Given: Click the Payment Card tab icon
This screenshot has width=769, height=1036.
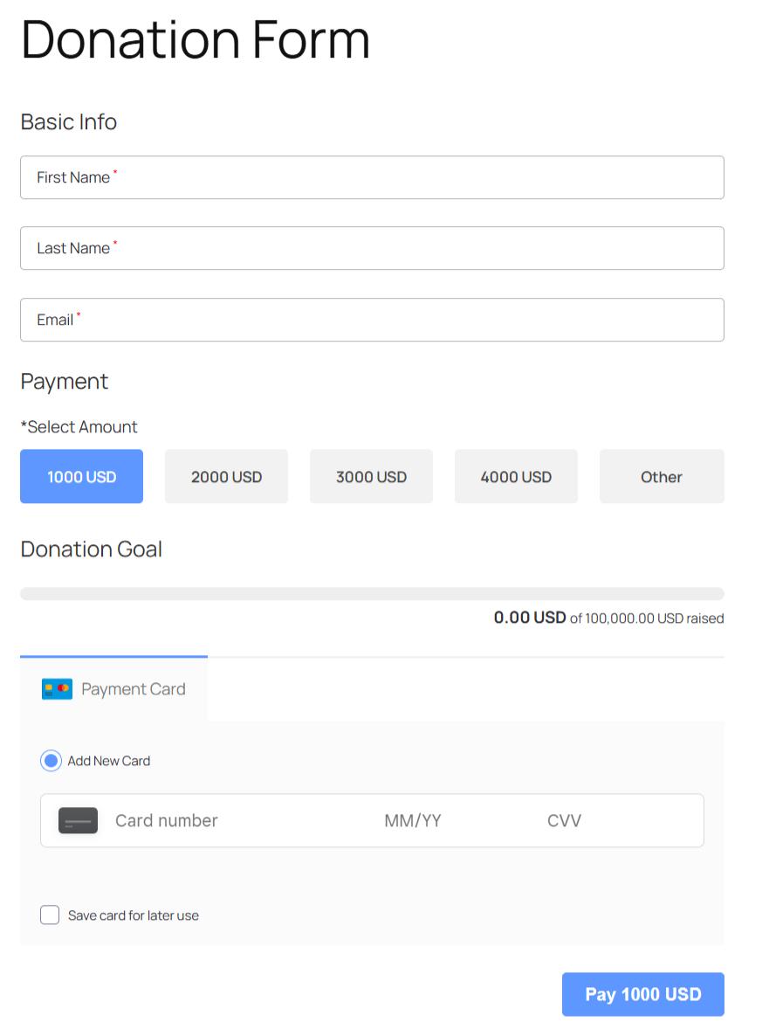Looking at the screenshot, I should point(57,689).
